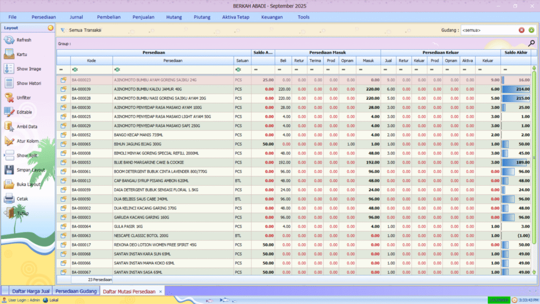Toggle the Editable mode option
540x304 pixels.
[x=9, y=112]
